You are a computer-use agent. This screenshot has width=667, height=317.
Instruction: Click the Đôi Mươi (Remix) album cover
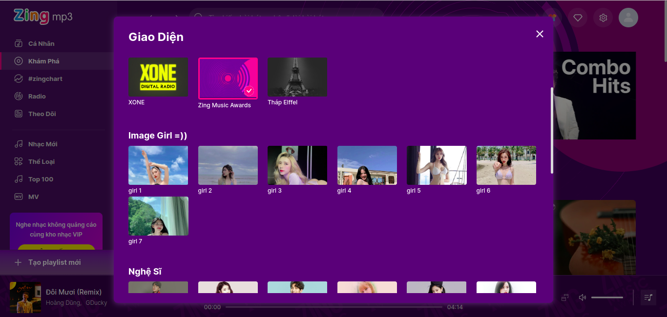[25, 297]
